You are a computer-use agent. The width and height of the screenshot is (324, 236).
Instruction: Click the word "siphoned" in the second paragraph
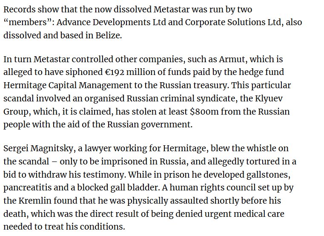click(x=84, y=72)
